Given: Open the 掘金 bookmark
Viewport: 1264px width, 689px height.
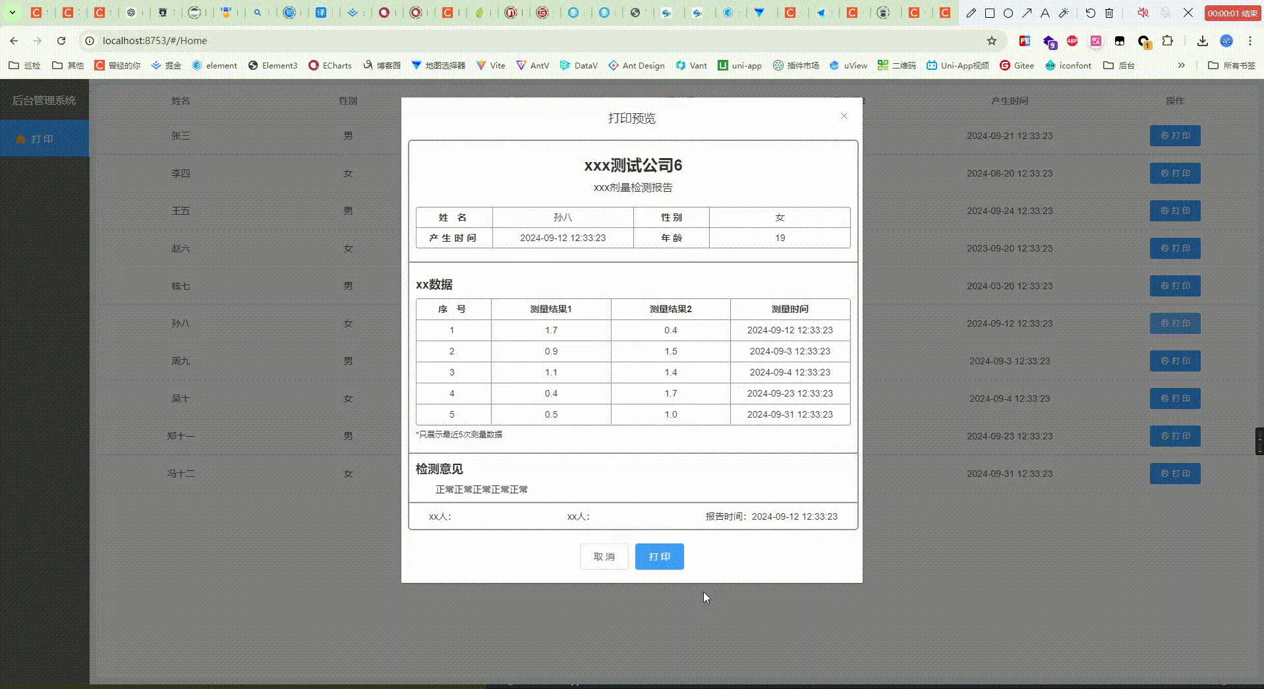Looking at the screenshot, I should [x=166, y=65].
